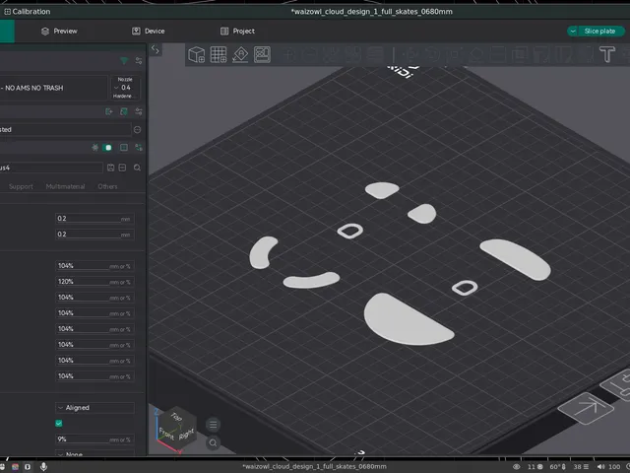Select the Text shape tool
The image size is (630, 473).
[x=607, y=55]
